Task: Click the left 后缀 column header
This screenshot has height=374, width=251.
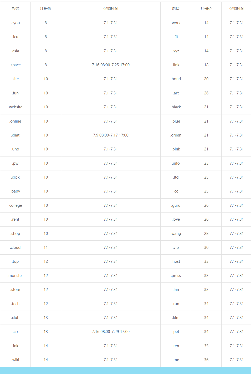Action: (15, 9)
